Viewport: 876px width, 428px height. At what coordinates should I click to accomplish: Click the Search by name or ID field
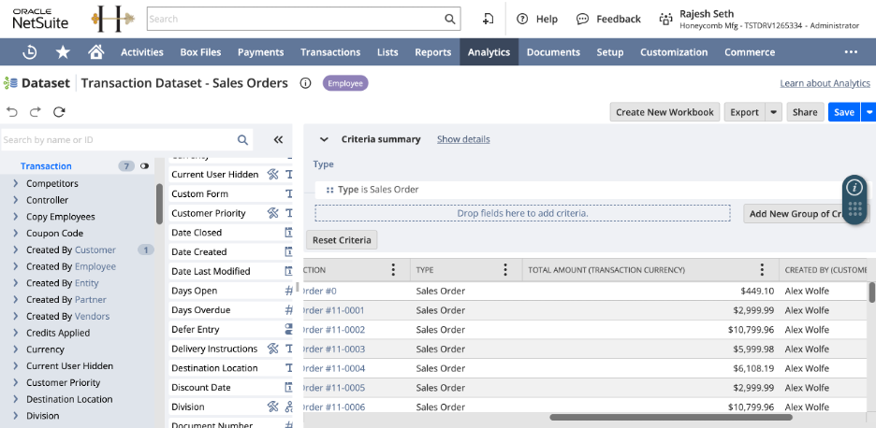[117, 140]
